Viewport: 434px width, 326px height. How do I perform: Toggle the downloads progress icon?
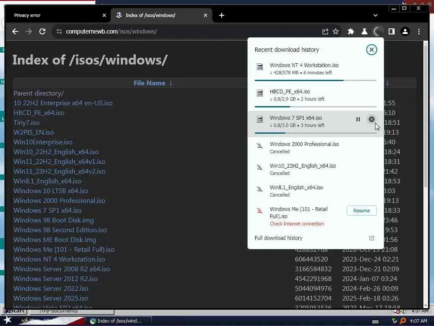(x=378, y=31)
